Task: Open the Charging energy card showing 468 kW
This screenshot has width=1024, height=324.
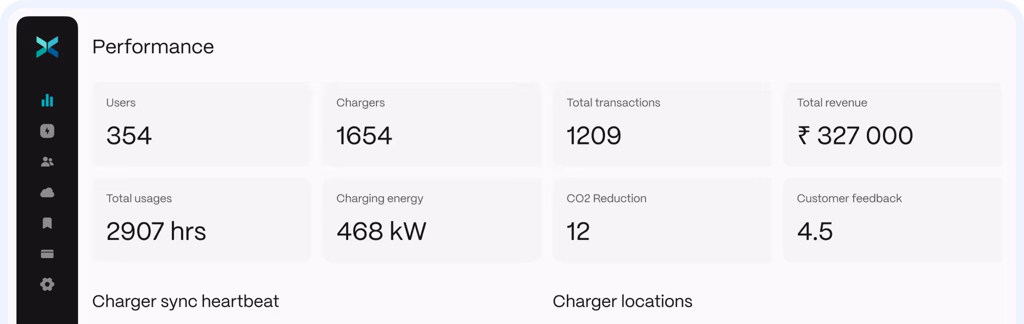Action: tap(431, 219)
